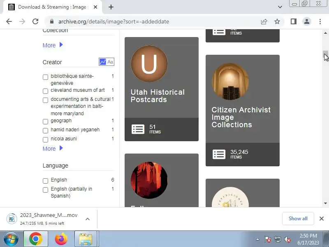Select the nicola asuni checkbox

tap(45, 140)
